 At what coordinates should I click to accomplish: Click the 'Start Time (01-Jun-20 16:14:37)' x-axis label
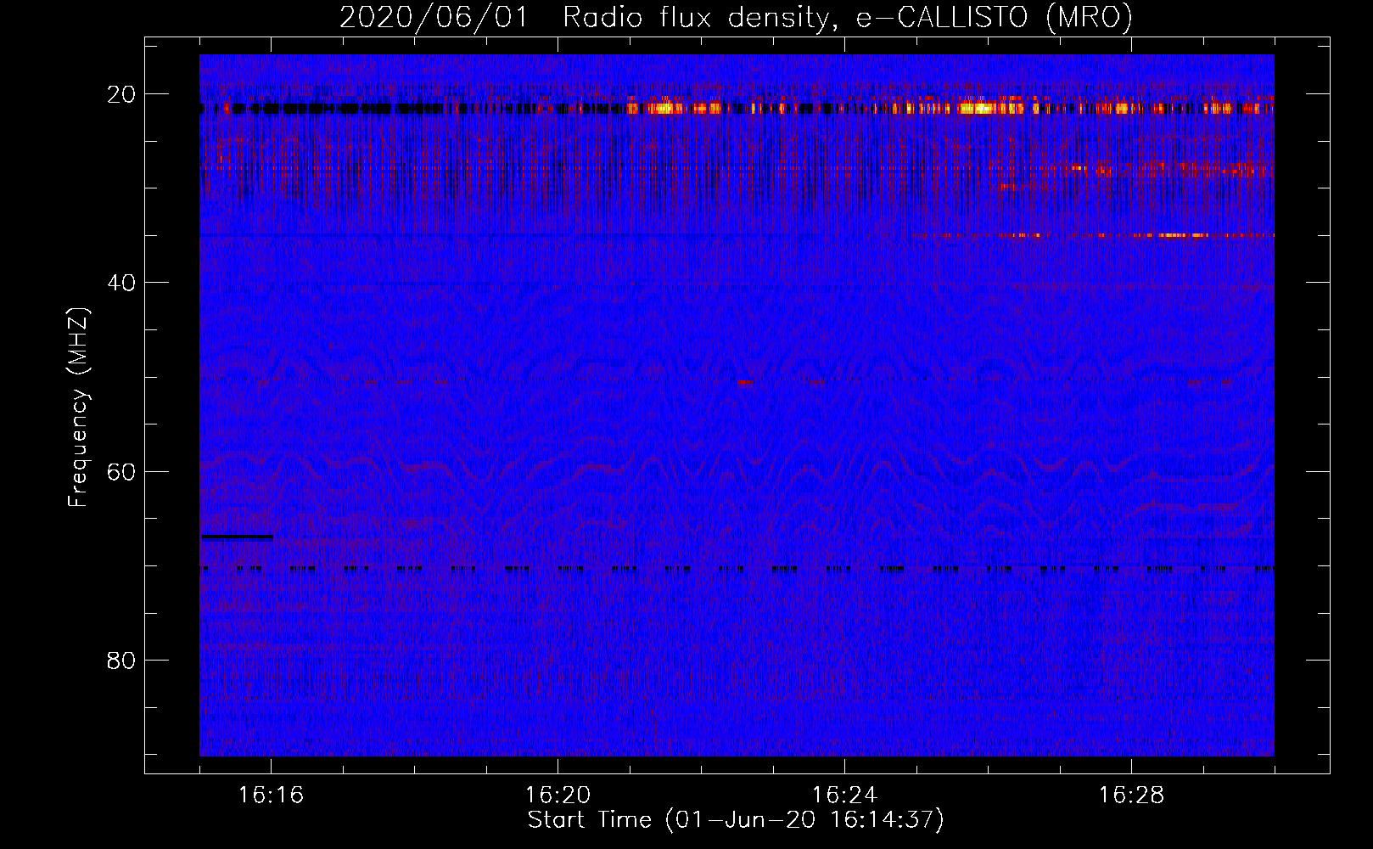click(x=736, y=820)
